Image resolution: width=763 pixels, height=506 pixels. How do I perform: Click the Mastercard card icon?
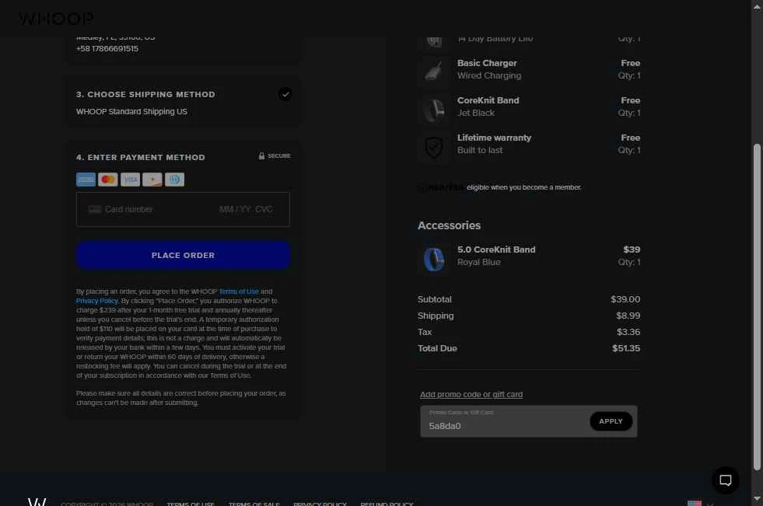coord(107,180)
